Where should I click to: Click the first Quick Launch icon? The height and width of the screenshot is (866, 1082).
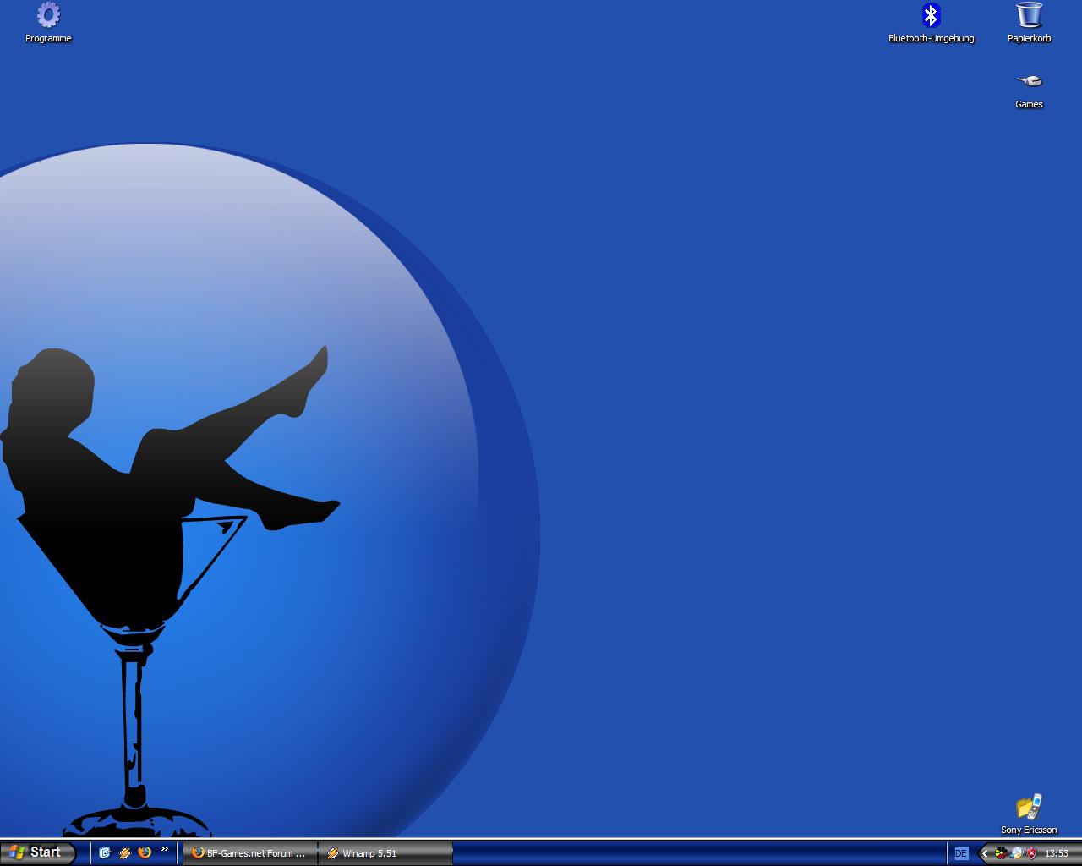pyautogui.click(x=105, y=852)
